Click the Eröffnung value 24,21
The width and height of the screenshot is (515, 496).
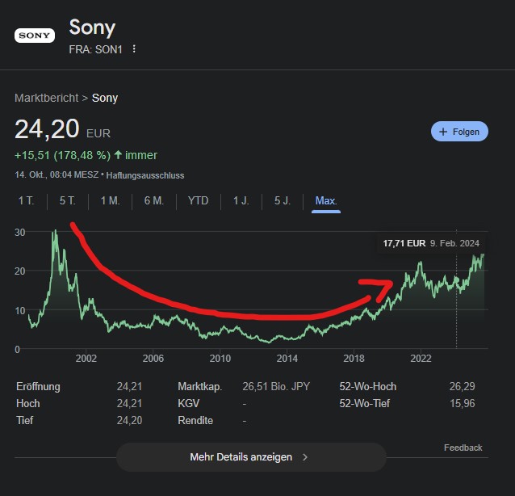pos(129,387)
